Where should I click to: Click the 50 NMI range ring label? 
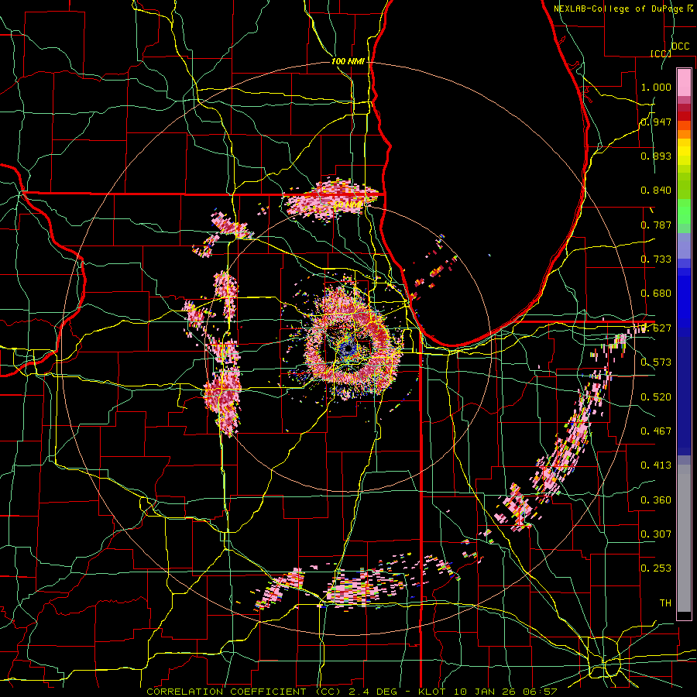(348, 205)
